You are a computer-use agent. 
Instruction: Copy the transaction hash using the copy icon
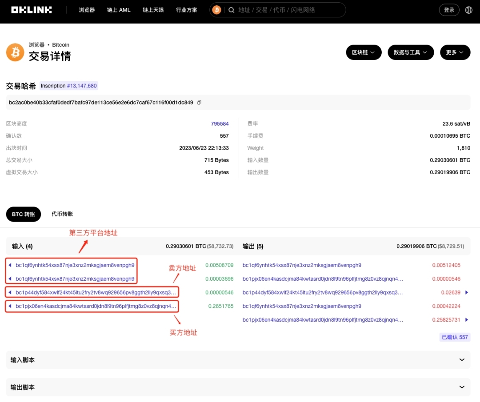pos(199,102)
